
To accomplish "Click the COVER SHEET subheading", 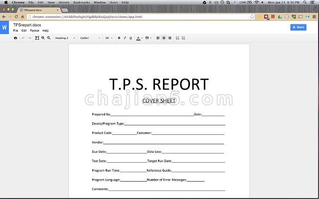I will tap(159, 100).
